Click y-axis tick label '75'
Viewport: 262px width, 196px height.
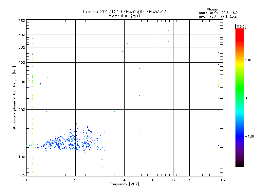click(23, 175)
